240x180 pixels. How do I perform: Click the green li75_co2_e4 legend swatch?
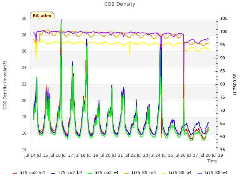tap(90, 173)
